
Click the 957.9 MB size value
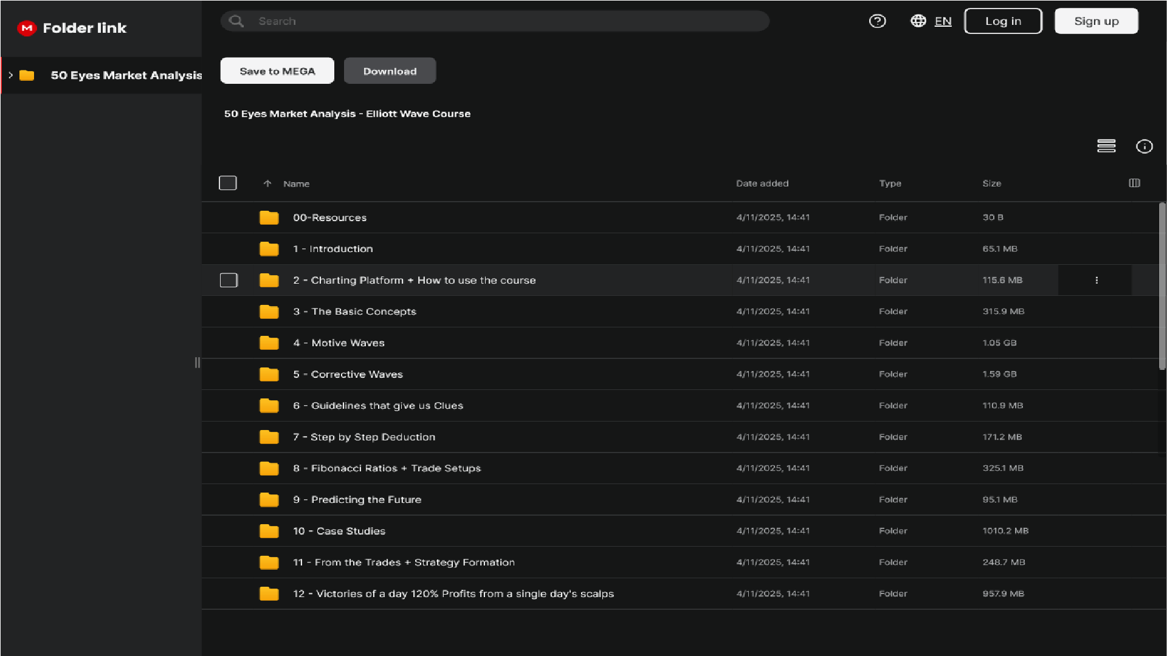1003,594
